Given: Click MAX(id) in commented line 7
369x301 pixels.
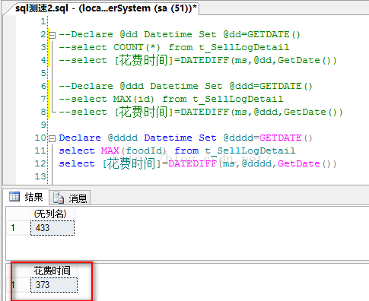Looking at the screenshot, I should [133, 99].
